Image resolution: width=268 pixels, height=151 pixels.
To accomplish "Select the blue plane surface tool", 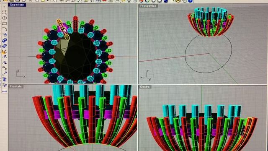I will (x=5, y=46).
